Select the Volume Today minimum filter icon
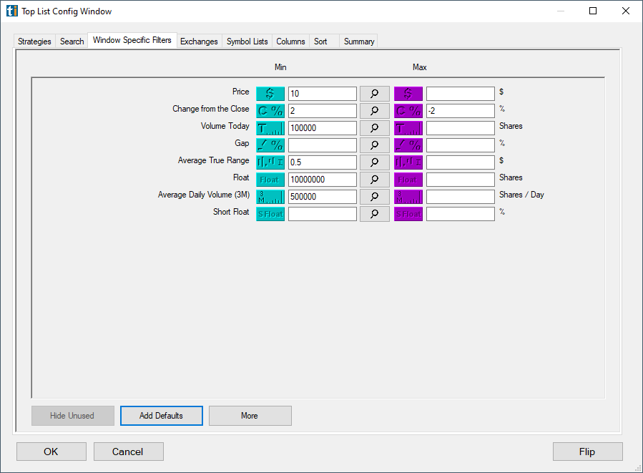This screenshot has height=473, width=643. 270,127
